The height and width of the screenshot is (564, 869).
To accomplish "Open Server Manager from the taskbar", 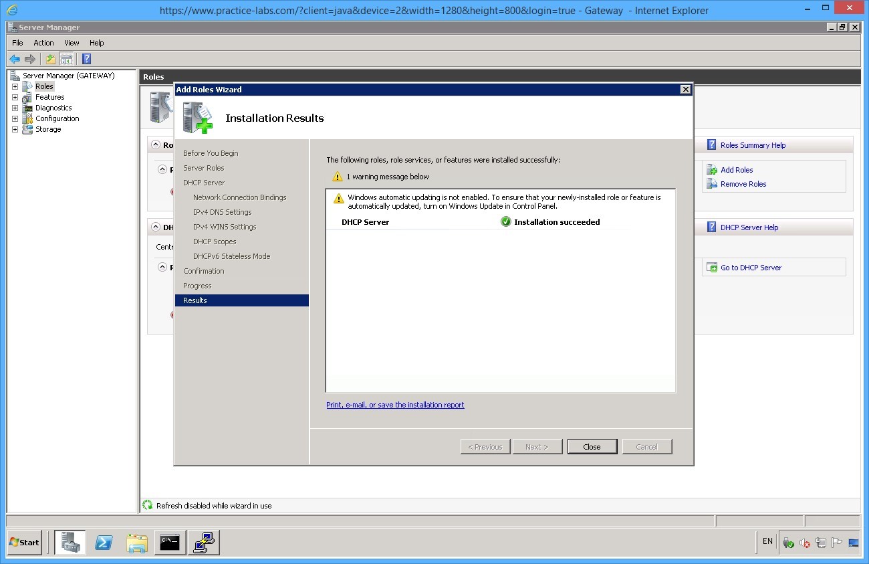I will (70, 543).
